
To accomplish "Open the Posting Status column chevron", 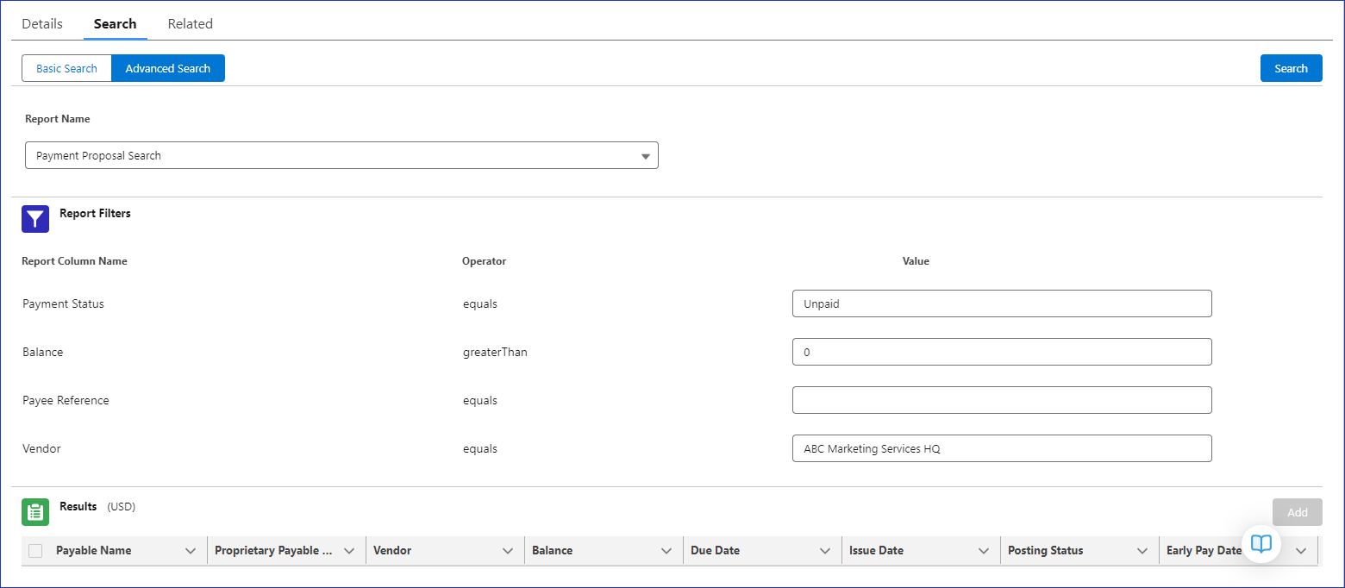I will 1142,551.
